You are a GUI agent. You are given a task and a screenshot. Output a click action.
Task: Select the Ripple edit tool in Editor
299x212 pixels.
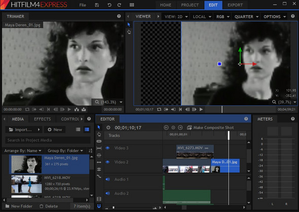coord(99,162)
